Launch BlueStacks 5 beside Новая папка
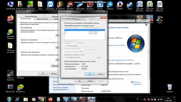This screenshot has width=181, height=102. click(30, 5)
